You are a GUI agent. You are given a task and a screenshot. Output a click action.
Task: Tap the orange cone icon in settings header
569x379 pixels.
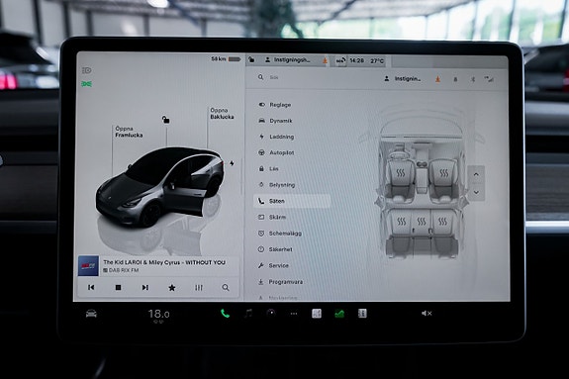pos(438,79)
